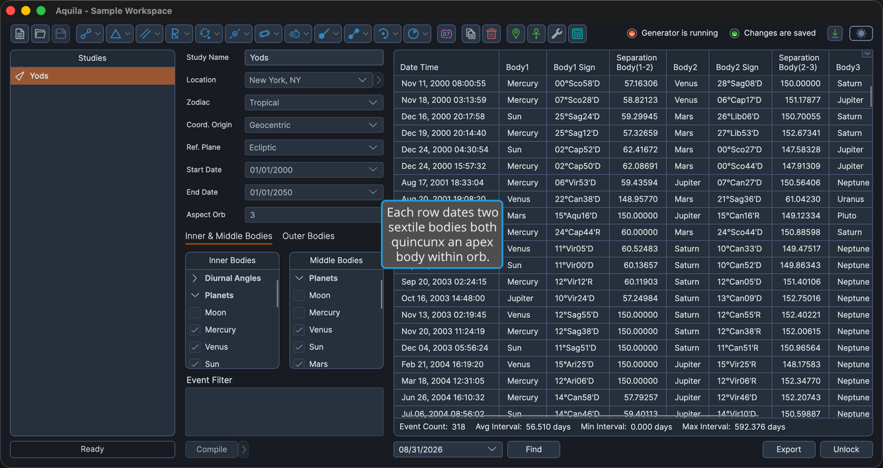Click the copy documents icon

(x=471, y=34)
